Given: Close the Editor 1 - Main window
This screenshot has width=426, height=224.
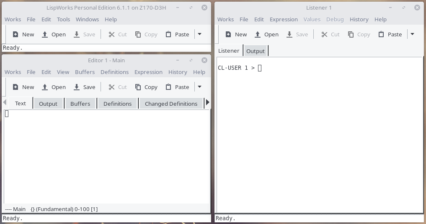Looking at the screenshot, I should [x=204, y=60].
